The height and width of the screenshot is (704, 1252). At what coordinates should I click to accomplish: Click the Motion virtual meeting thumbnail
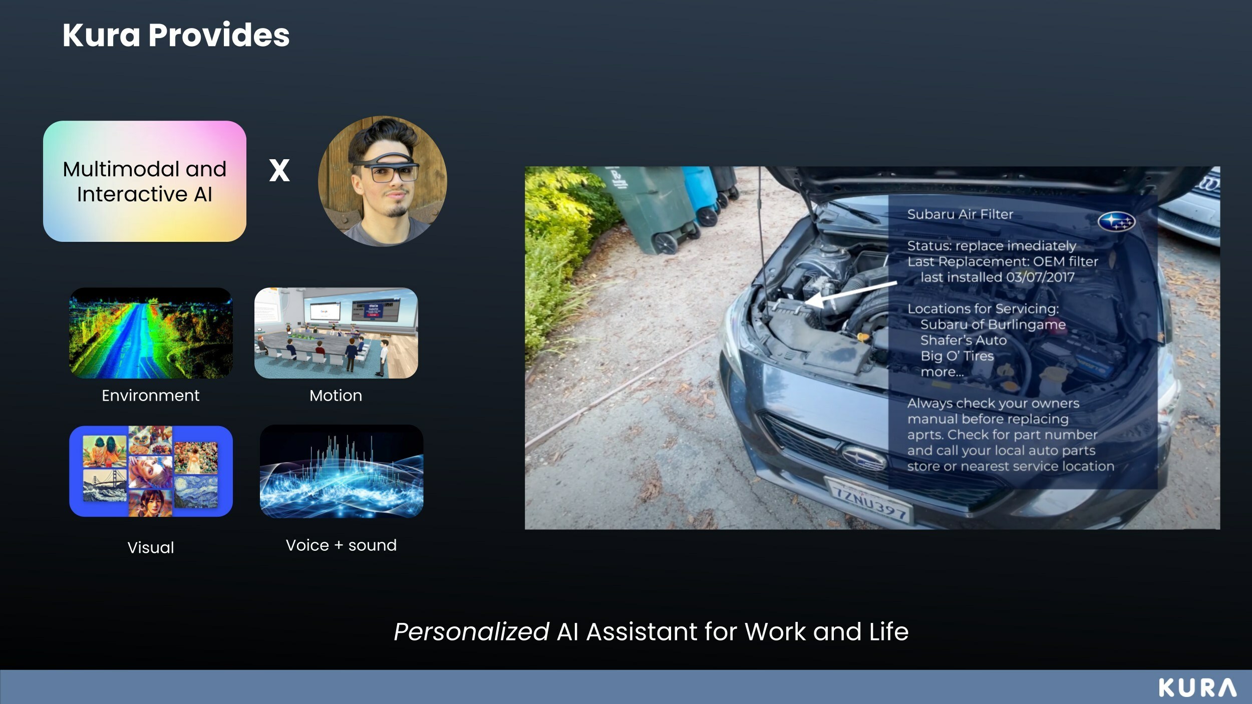coord(336,333)
